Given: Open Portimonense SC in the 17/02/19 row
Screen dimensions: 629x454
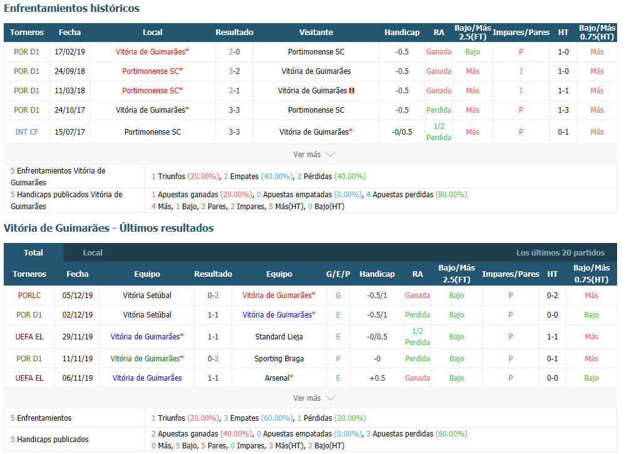Looking at the screenshot, I should pyautogui.click(x=316, y=52).
